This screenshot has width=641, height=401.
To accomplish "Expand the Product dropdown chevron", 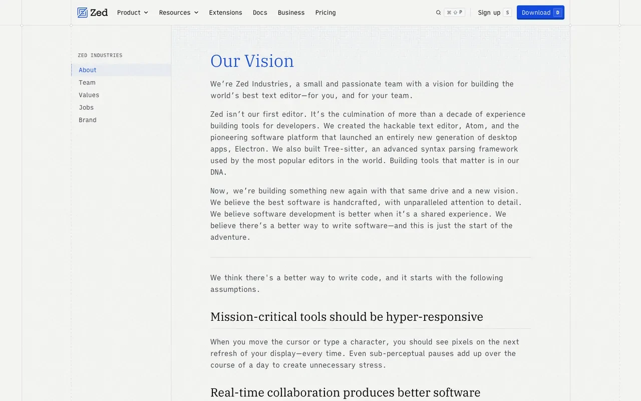I will point(146,13).
